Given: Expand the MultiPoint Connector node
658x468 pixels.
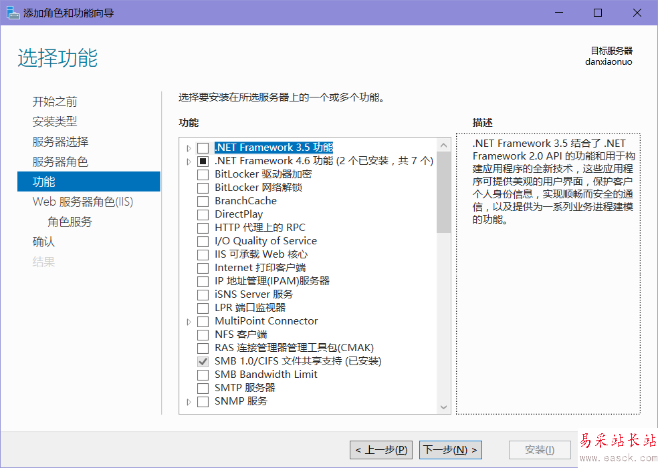Looking at the screenshot, I should 189,322.
